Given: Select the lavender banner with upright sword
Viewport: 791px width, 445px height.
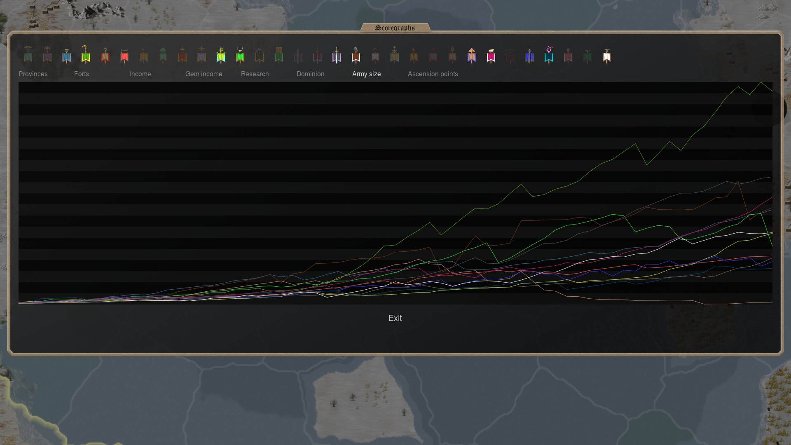Looking at the screenshot, I should pyautogui.click(x=337, y=54).
